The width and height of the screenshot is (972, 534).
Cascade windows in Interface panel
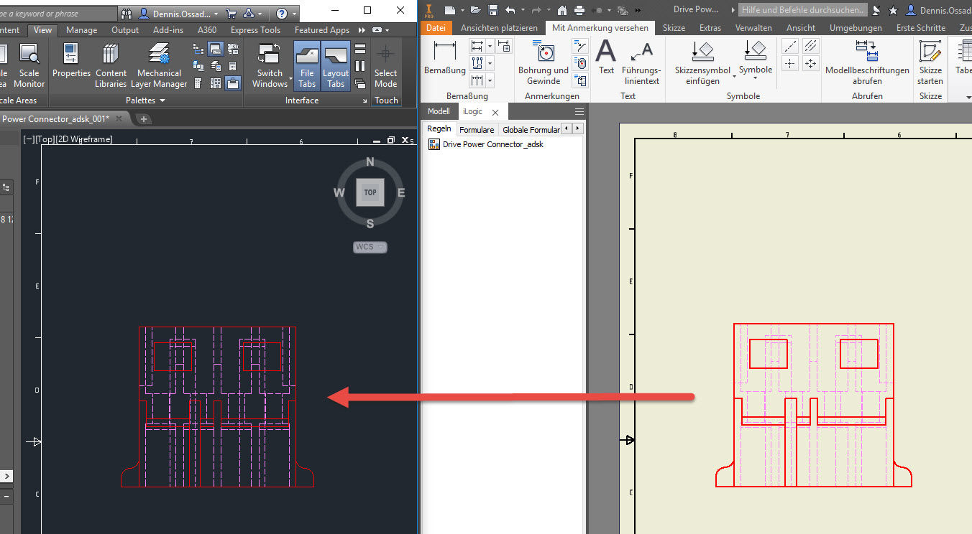pos(360,83)
